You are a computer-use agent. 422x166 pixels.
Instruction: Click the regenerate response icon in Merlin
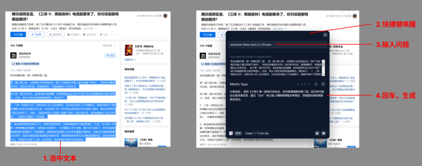(x=316, y=84)
